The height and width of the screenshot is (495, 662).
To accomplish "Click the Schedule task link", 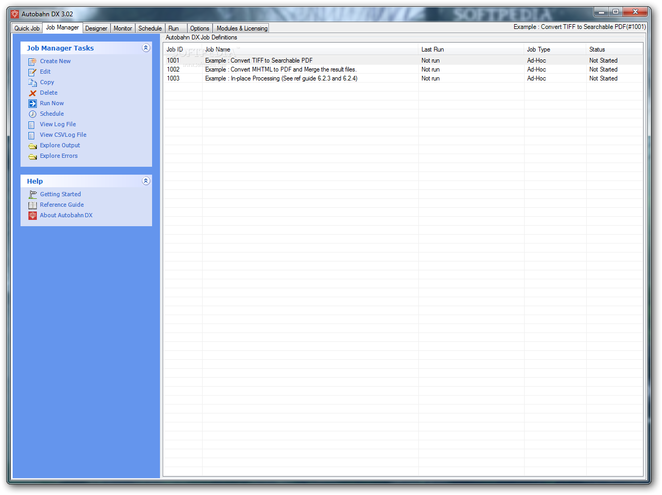I will pos(52,114).
